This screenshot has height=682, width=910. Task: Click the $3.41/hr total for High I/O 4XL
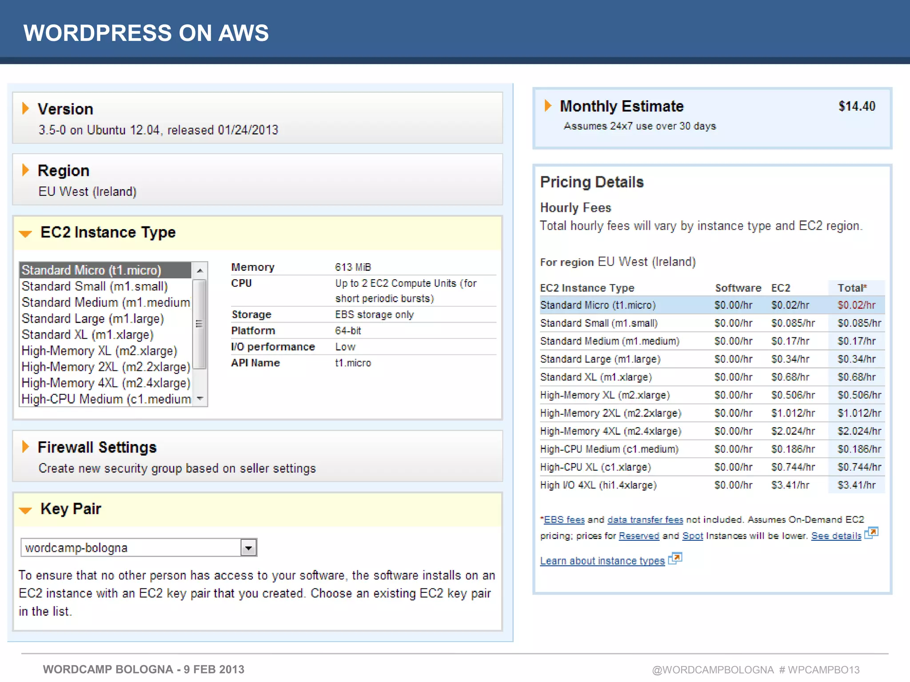point(857,485)
